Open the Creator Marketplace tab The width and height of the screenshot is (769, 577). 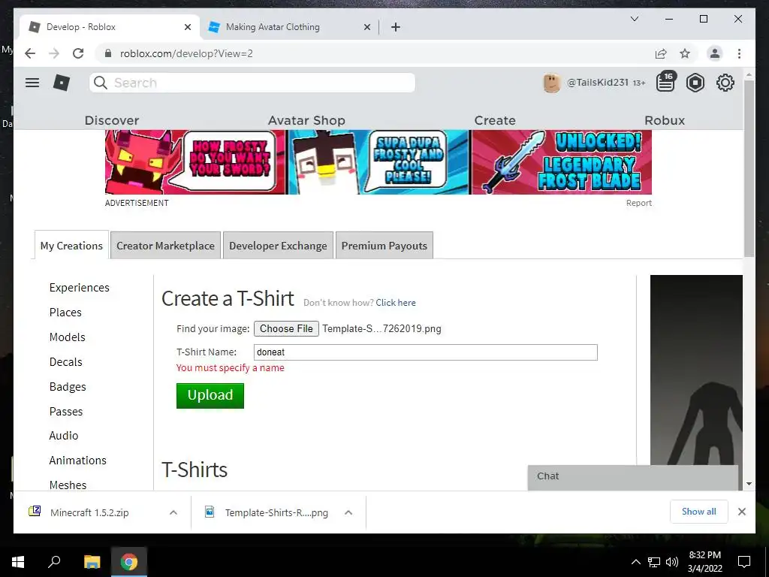coord(165,246)
